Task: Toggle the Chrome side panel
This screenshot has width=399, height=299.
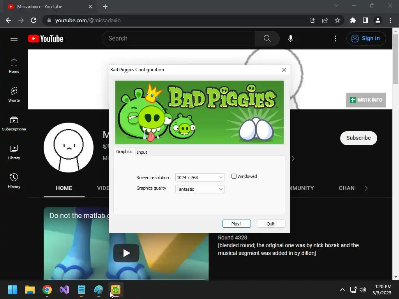Action: pos(365,20)
